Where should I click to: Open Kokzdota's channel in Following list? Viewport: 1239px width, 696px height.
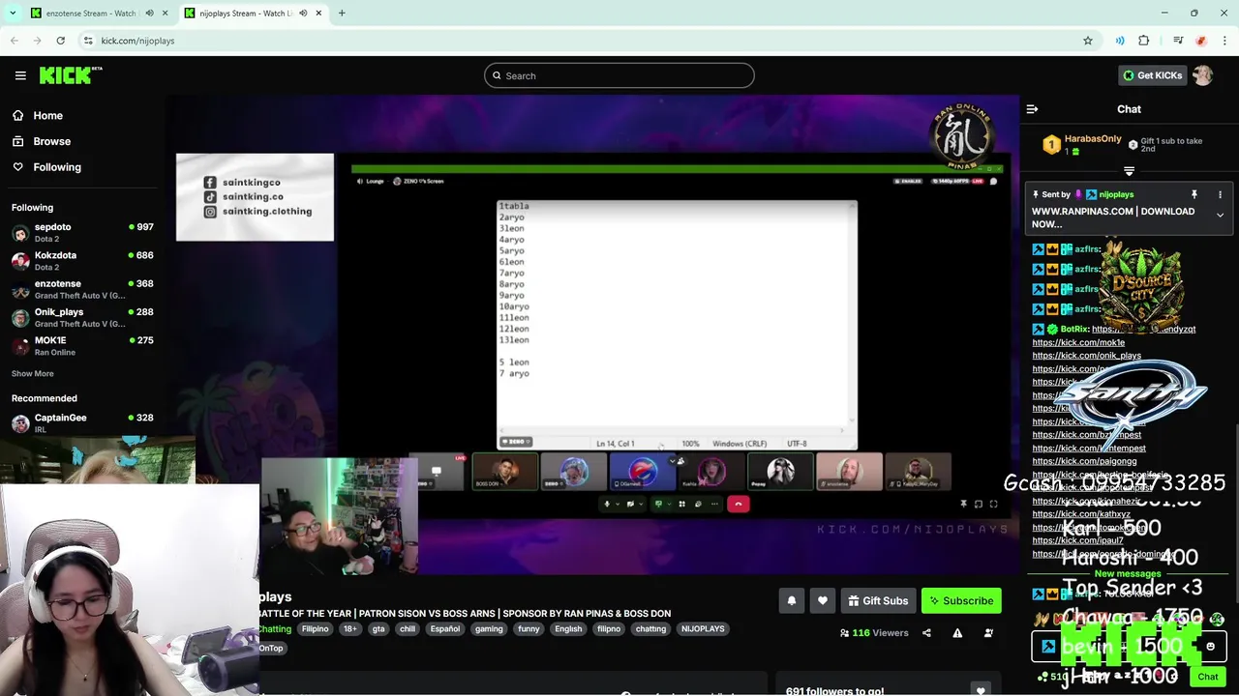pyautogui.click(x=82, y=260)
